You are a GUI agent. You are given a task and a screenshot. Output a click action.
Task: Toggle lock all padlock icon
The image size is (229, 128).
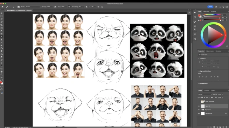[212, 97]
